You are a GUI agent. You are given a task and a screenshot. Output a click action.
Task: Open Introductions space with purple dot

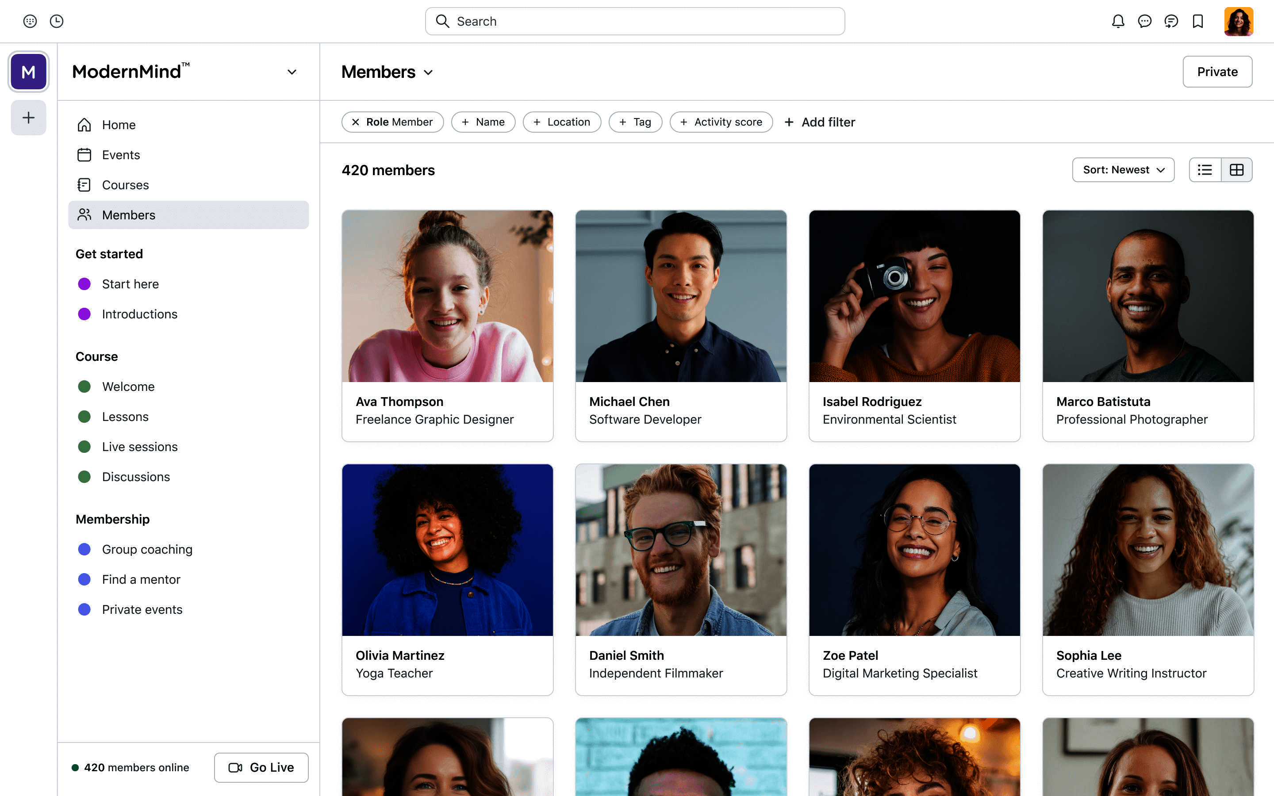(139, 314)
